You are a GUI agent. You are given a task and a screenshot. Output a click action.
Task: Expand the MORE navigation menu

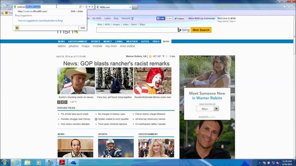tap(166, 41)
